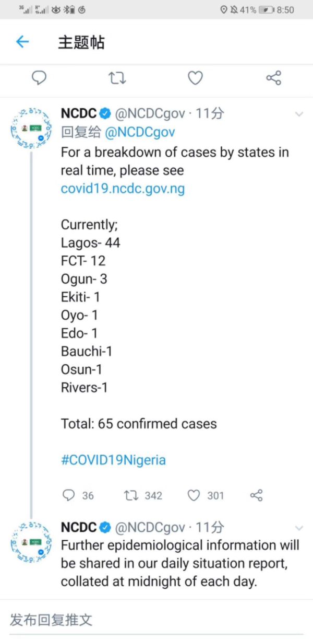The image size is (313, 639).
Task: Tap the top heart like icon
Action: pyautogui.click(x=195, y=78)
